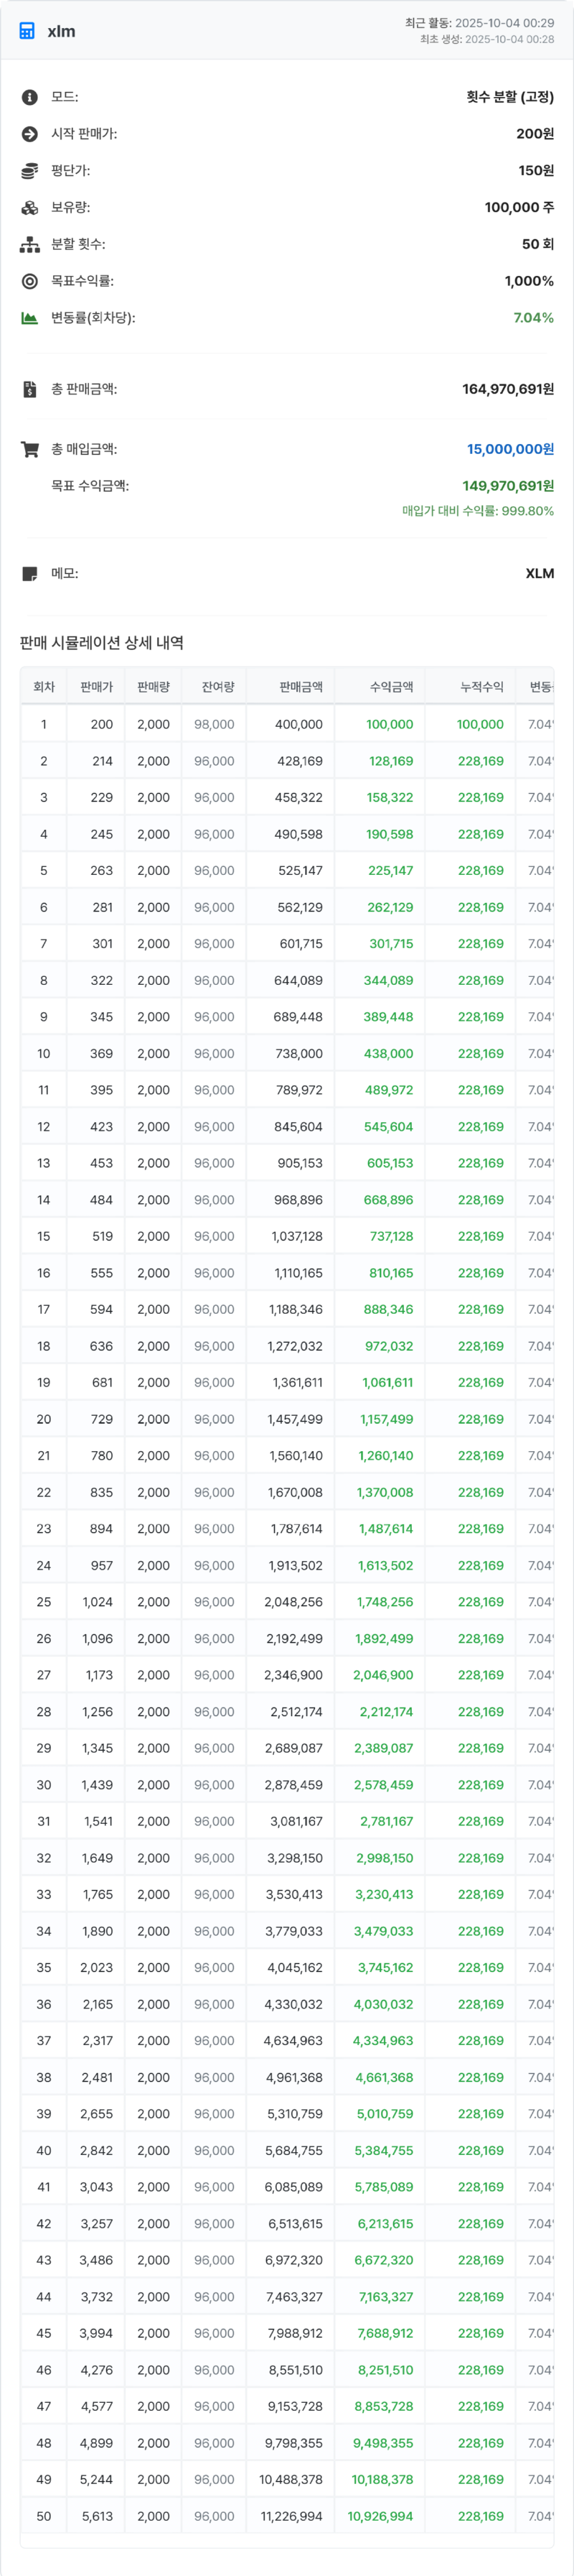Click the 누적수익 column header
The height and width of the screenshot is (2576, 574).
coord(481,687)
